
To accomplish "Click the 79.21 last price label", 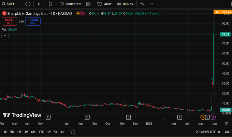I will point(225,35).
